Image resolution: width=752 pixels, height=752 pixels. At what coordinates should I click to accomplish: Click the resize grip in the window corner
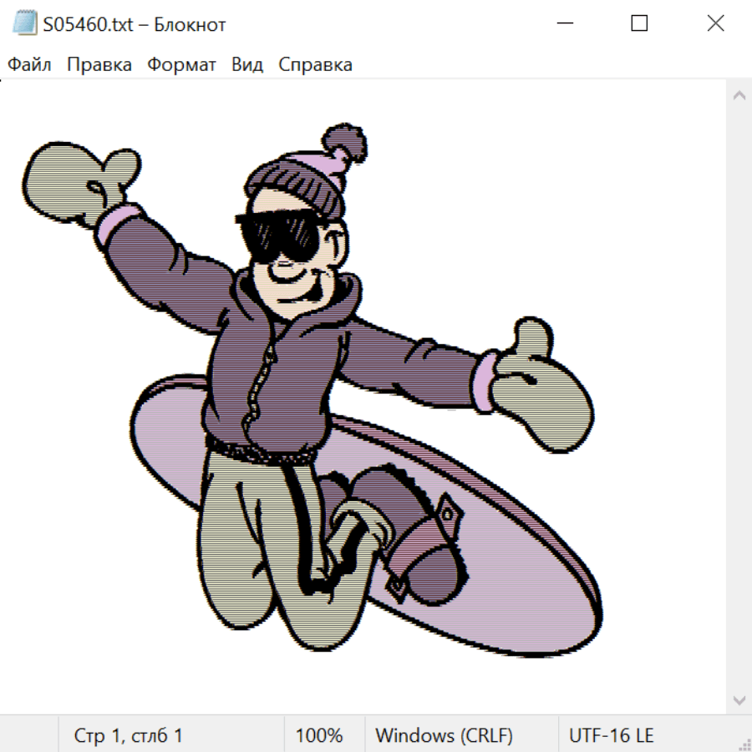pos(744,744)
